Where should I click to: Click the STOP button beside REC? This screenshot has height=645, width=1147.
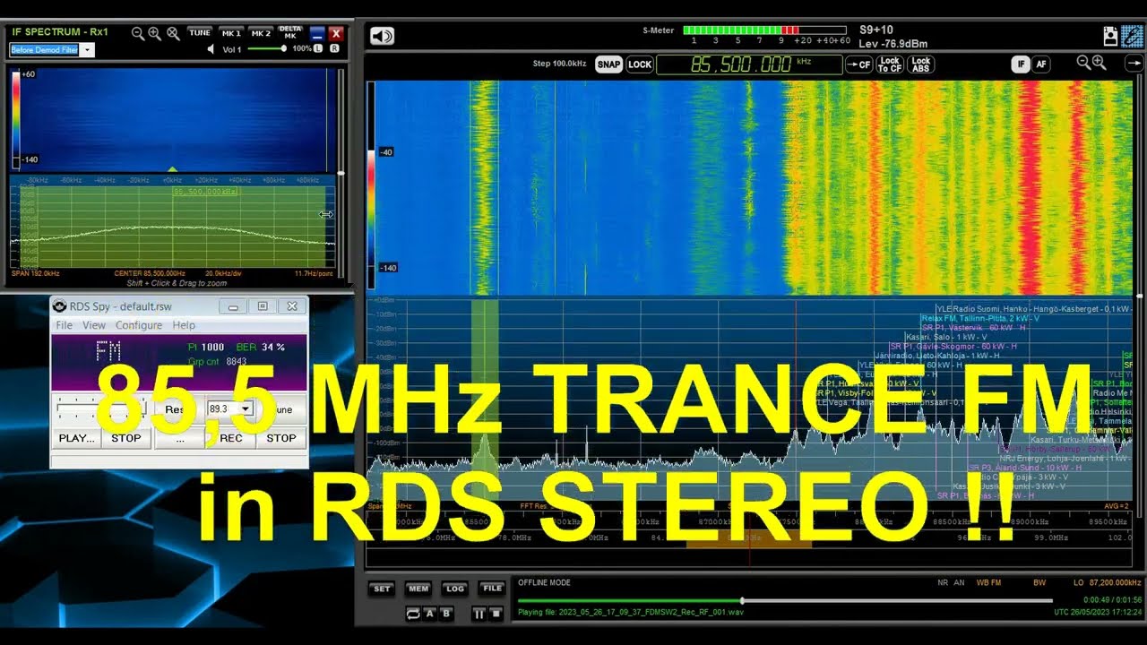[280, 438]
